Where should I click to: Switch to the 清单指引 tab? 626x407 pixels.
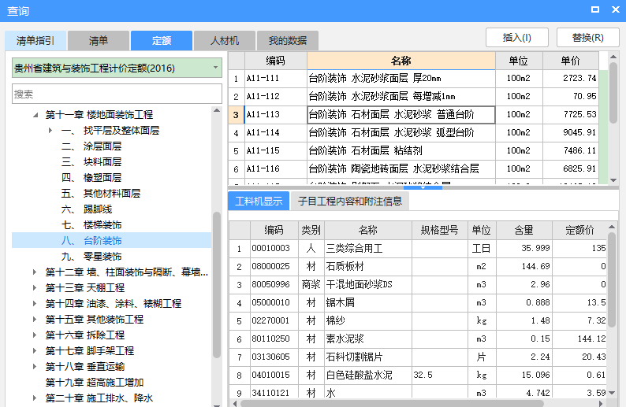point(35,41)
